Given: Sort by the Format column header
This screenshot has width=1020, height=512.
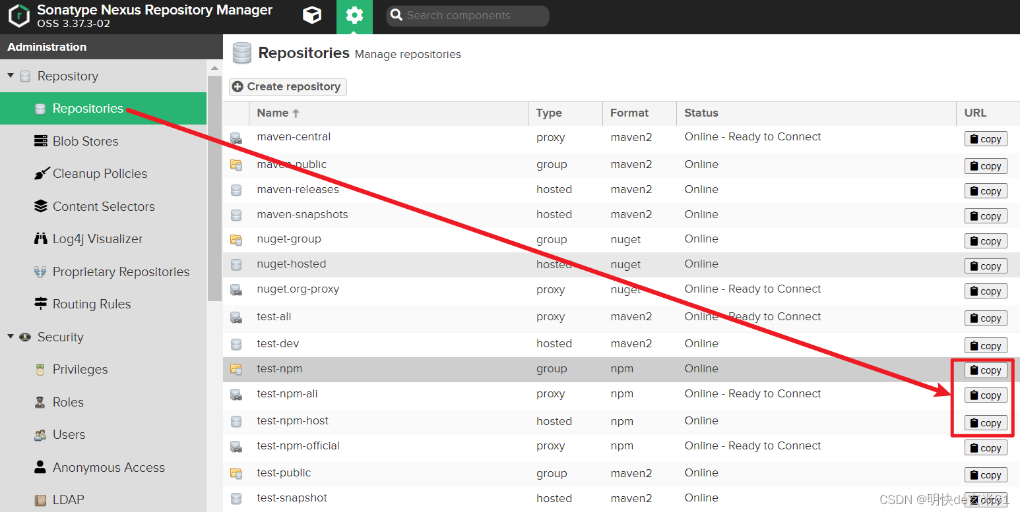Looking at the screenshot, I should [x=639, y=113].
